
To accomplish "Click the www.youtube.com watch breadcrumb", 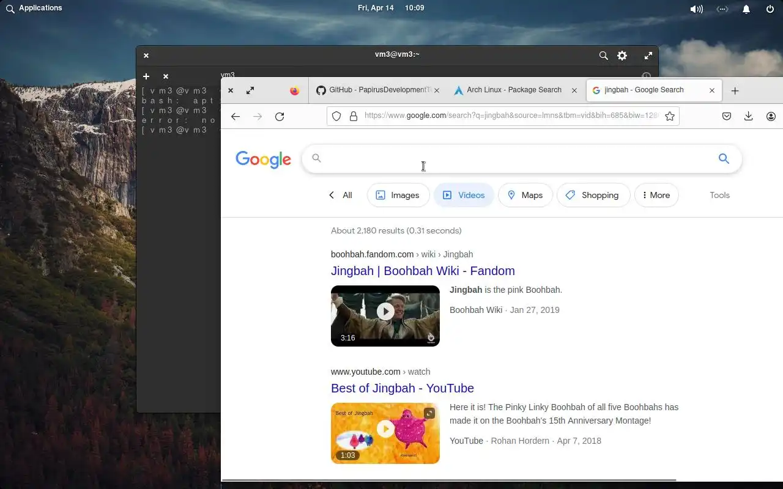I will (x=380, y=372).
